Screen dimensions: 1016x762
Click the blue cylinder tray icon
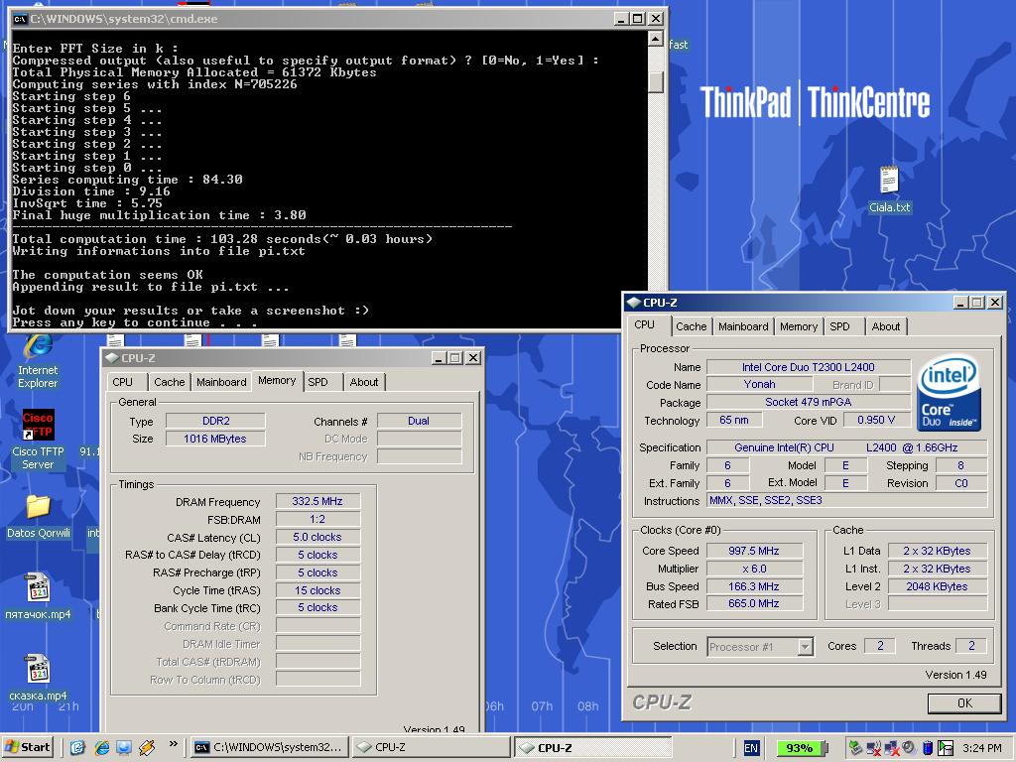928,748
